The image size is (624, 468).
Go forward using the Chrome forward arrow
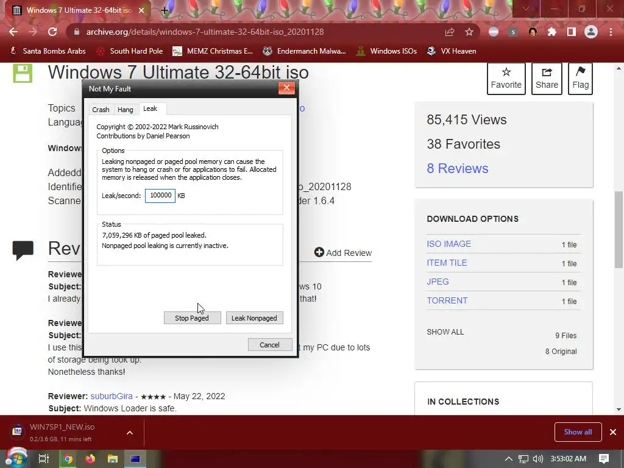pyautogui.click(x=33, y=32)
